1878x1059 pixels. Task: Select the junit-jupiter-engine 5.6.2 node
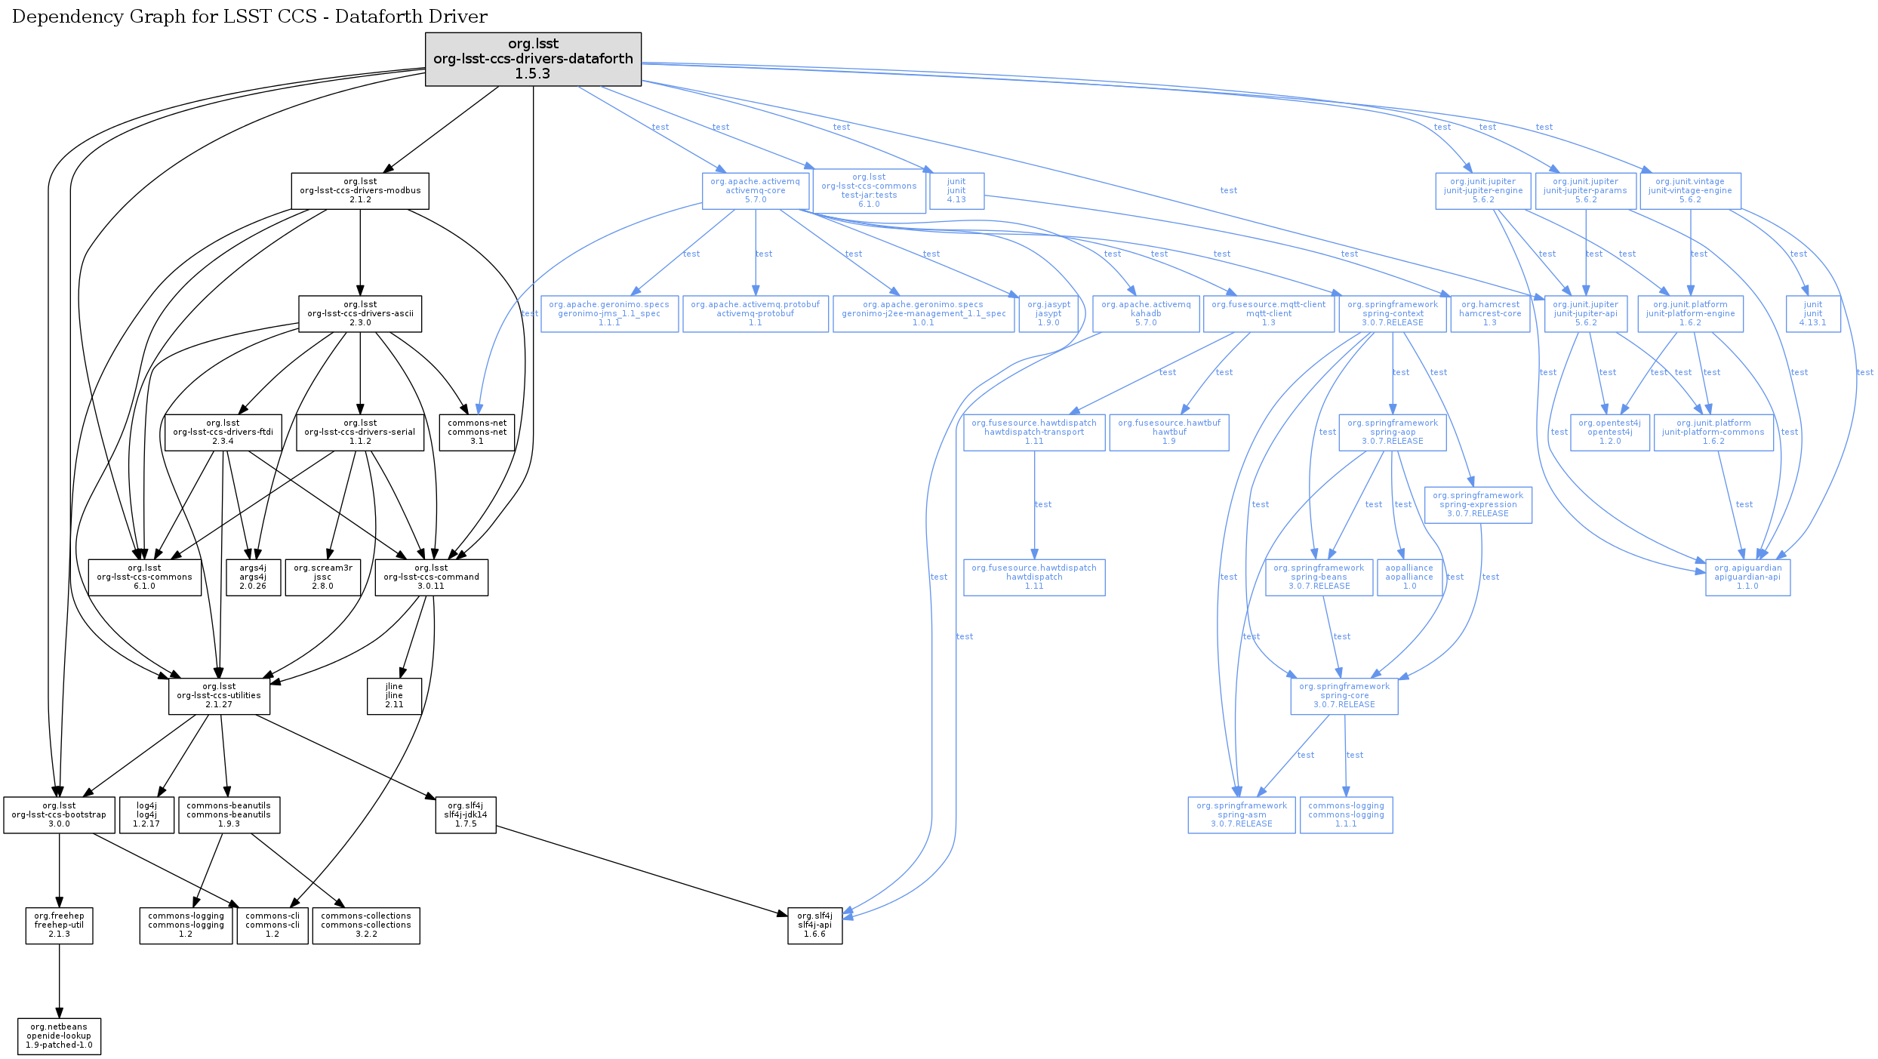1483,191
